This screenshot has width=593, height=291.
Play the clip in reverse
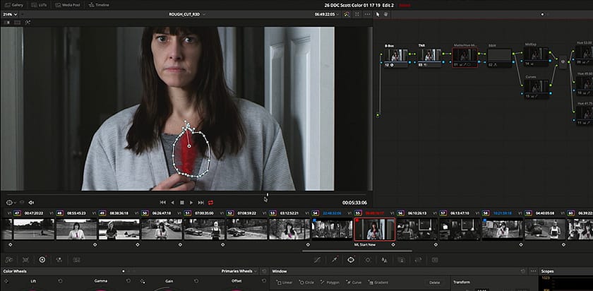pos(173,203)
